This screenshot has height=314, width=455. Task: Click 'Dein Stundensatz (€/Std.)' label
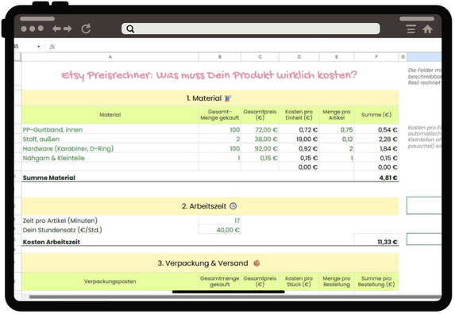pos(63,230)
